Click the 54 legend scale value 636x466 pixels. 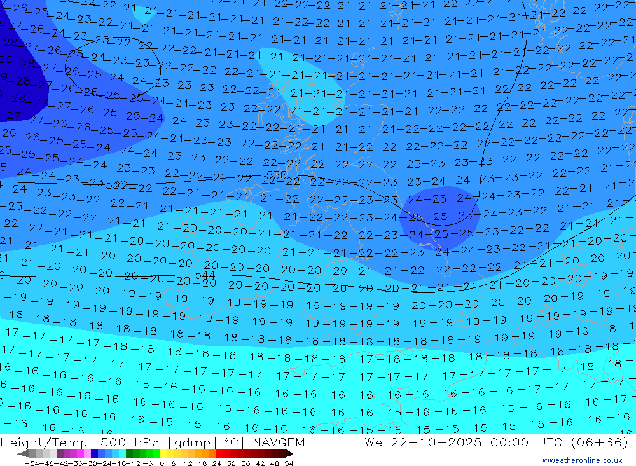pyautogui.click(x=289, y=463)
